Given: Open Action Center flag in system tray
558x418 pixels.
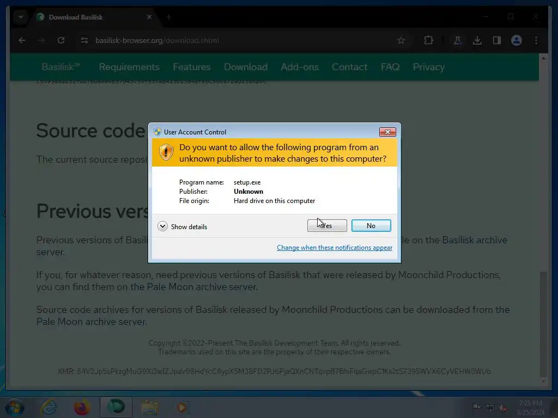Looking at the screenshot, I should pos(476,407).
